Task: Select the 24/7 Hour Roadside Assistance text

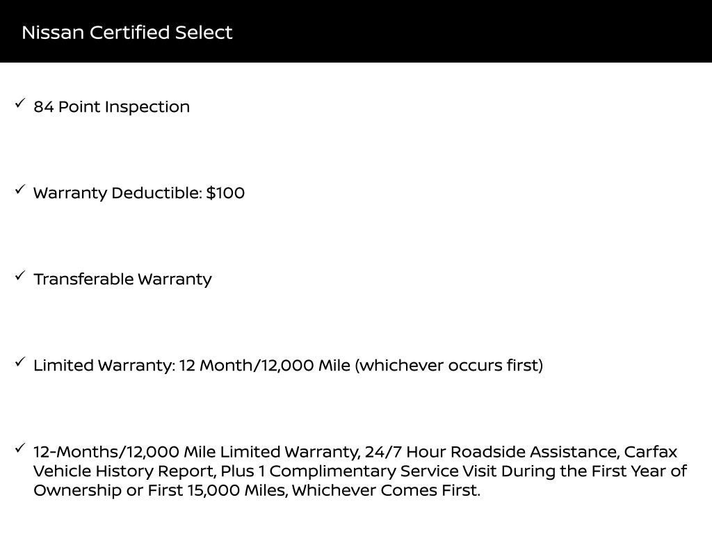Action: 491,452
